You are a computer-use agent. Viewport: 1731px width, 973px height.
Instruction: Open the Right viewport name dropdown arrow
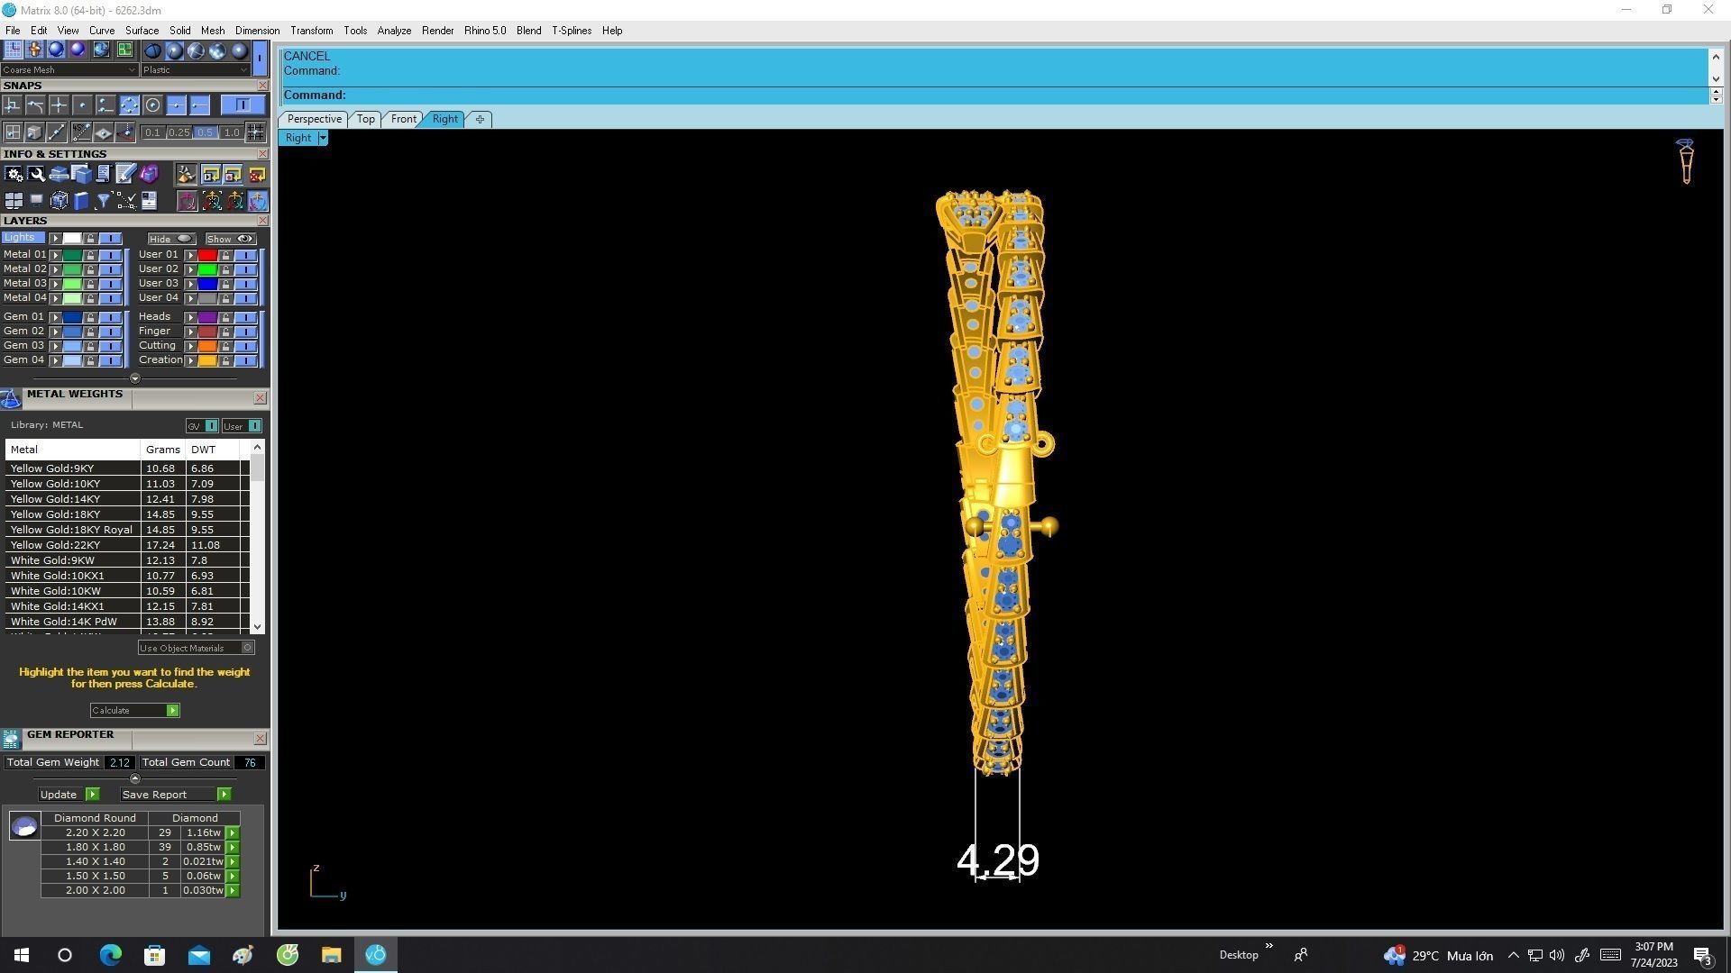coord(323,138)
